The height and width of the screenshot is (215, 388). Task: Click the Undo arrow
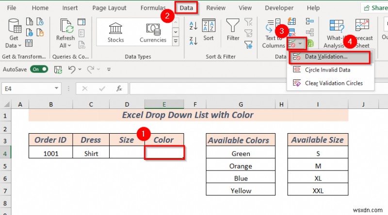[x=72, y=69]
